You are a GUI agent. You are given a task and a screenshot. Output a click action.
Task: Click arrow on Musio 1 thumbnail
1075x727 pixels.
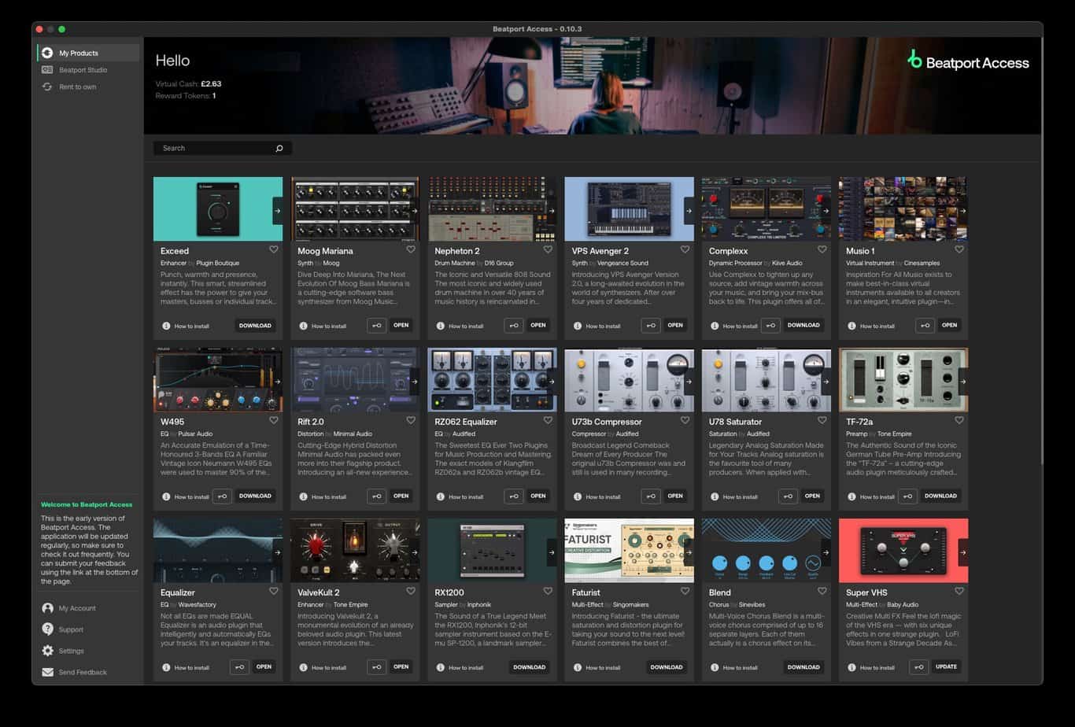962,210
